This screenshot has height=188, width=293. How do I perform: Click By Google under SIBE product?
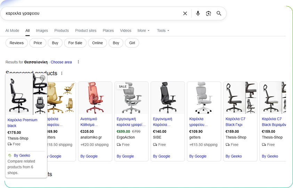(162, 156)
